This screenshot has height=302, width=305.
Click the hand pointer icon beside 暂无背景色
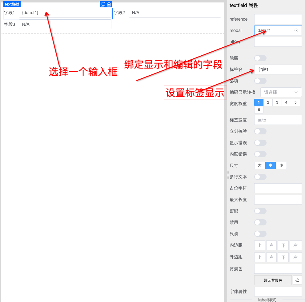pyautogui.click(x=297, y=280)
